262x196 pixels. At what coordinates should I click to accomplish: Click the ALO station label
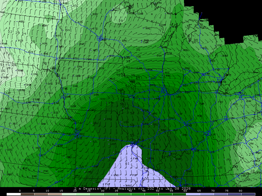[113, 79]
